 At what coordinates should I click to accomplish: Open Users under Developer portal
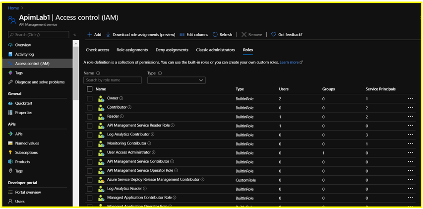pyautogui.click(x=20, y=202)
